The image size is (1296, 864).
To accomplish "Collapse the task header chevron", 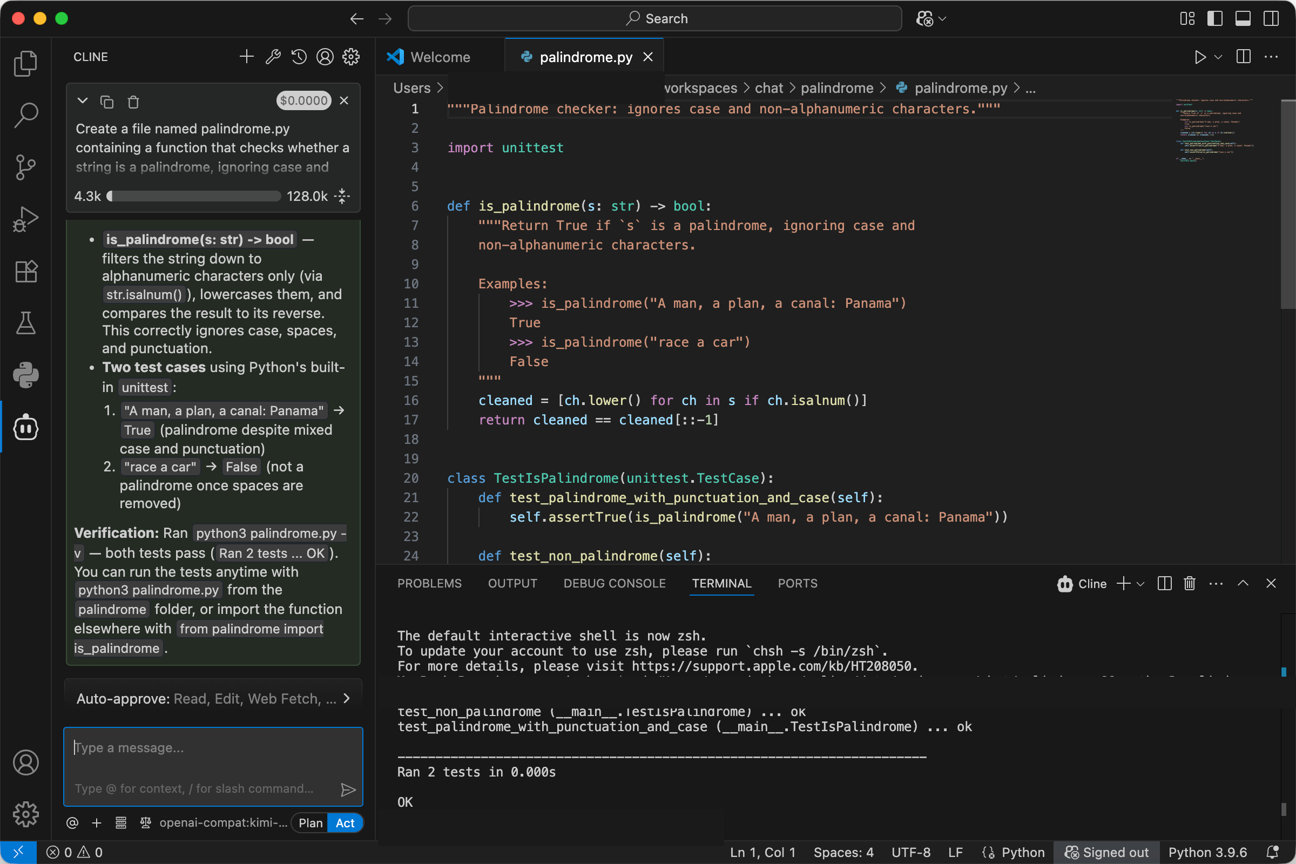I will pyautogui.click(x=83, y=101).
